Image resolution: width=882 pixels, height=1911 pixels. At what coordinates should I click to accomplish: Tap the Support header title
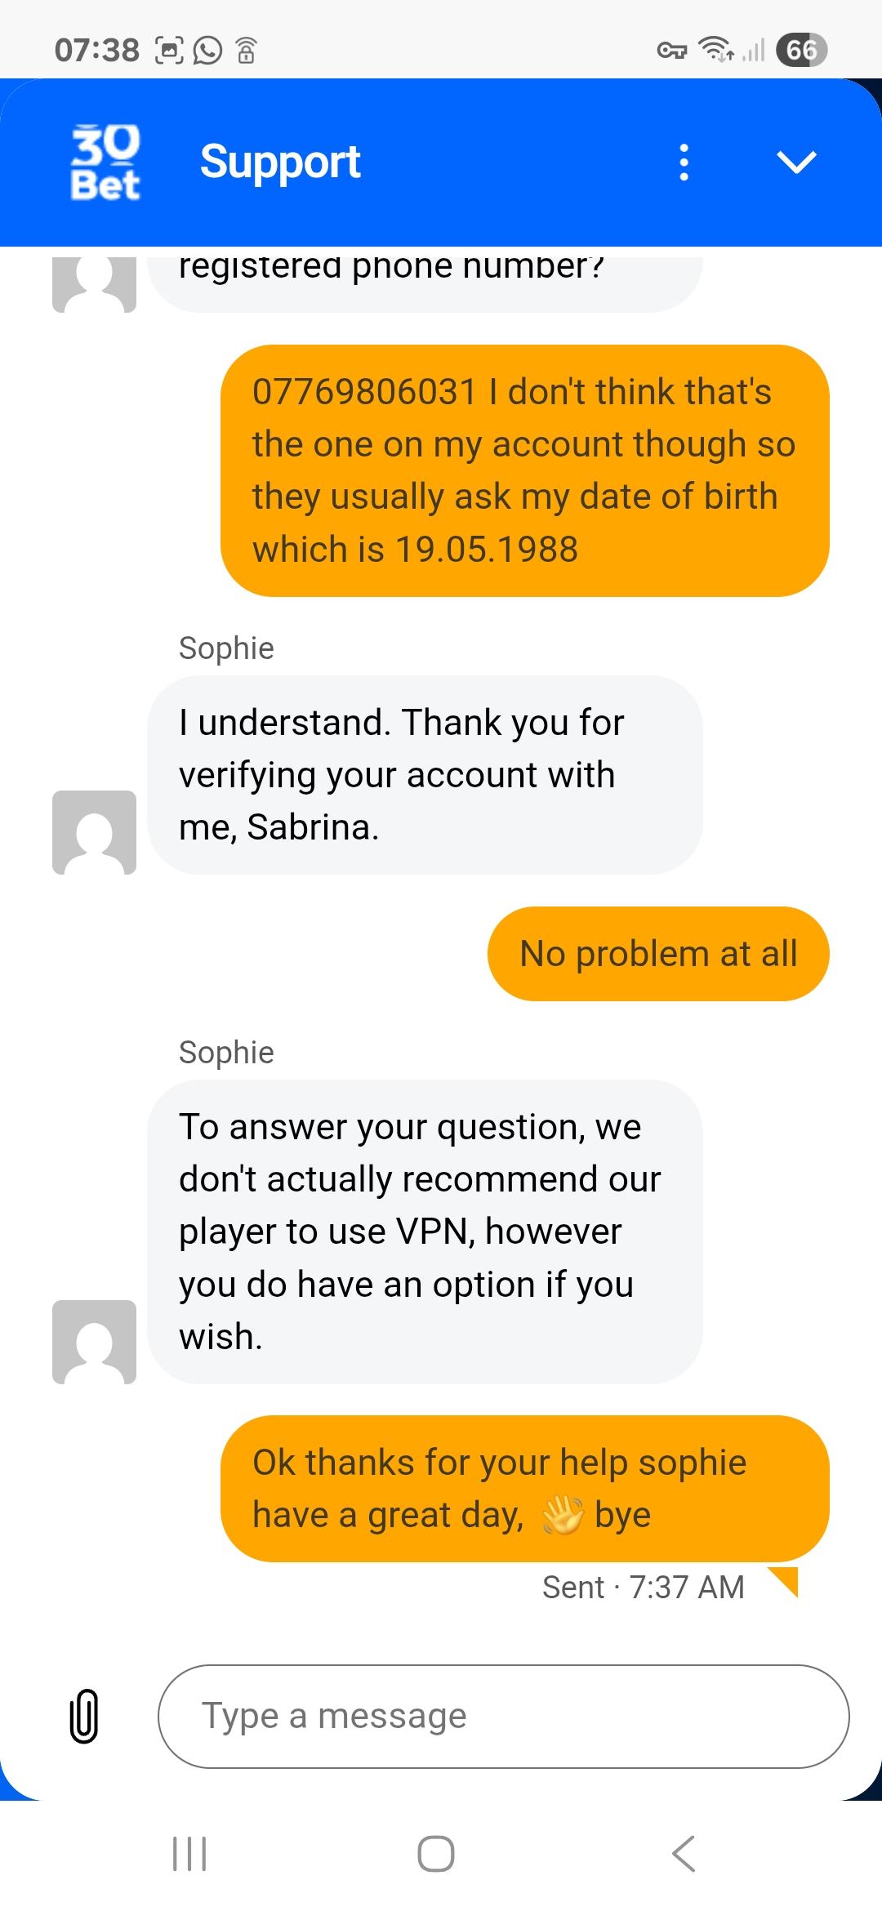pos(280,162)
